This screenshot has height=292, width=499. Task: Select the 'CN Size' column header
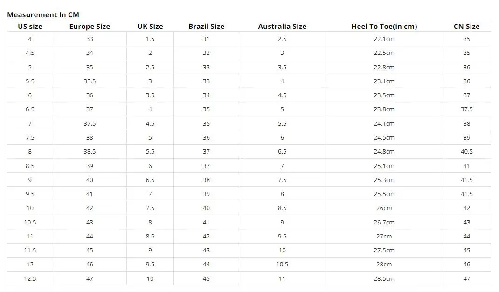466,27
